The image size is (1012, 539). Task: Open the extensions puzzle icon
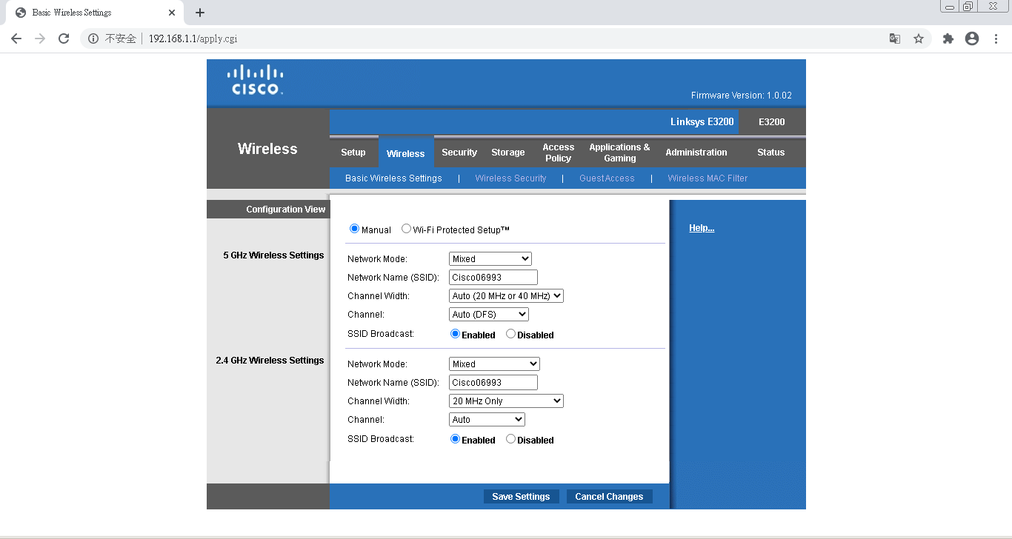point(948,38)
